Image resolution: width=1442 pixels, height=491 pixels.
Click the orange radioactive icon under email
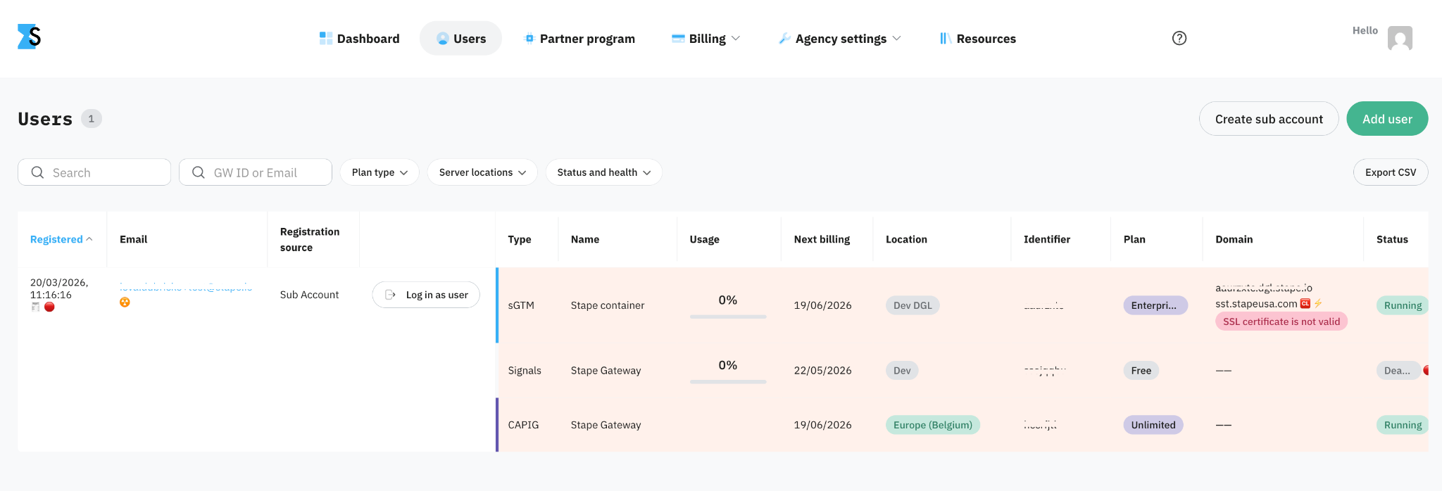tap(125, 302)
